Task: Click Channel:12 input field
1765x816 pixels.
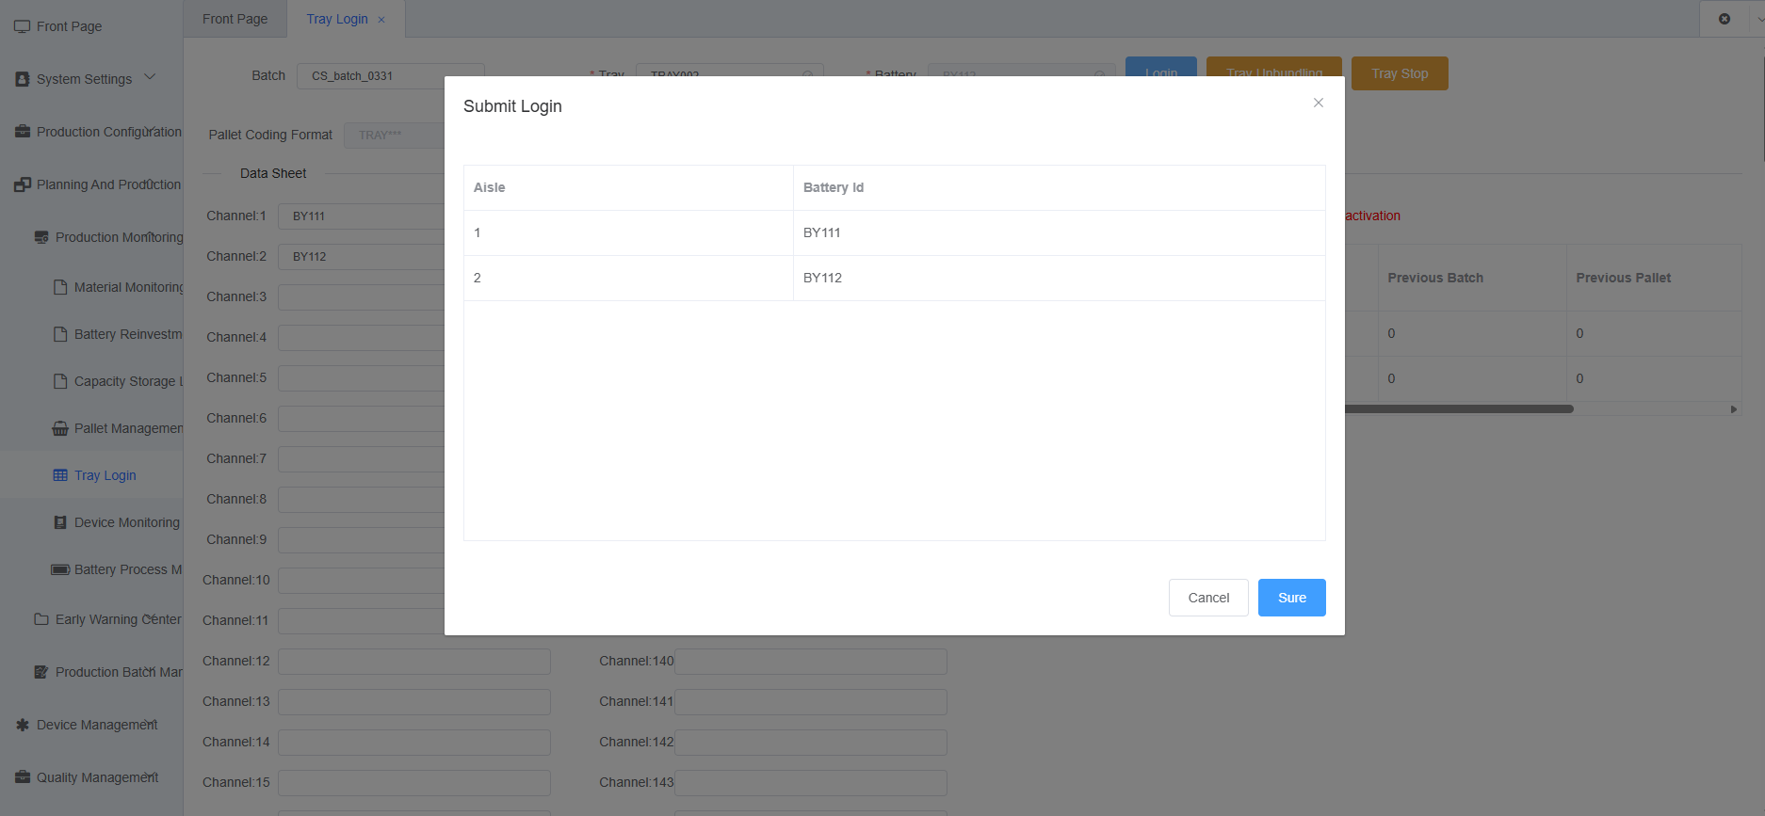Action: (x=414, y=662)
